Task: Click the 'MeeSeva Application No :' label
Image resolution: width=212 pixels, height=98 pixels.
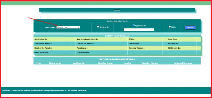Action: [88, 39]
